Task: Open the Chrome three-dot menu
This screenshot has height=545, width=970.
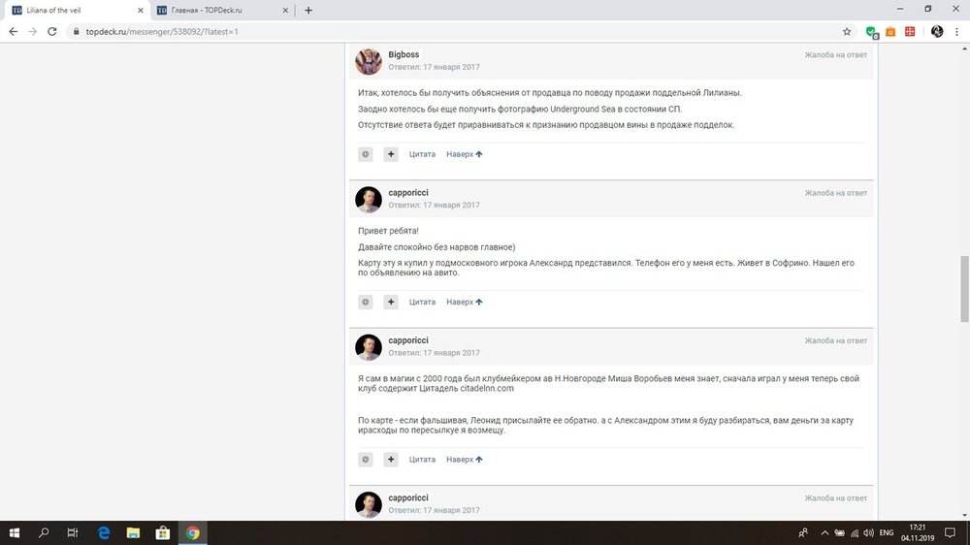Action: point(956,31)
